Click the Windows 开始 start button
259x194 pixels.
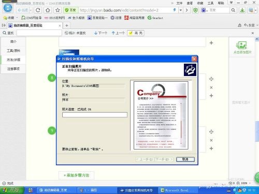point(12,190)
